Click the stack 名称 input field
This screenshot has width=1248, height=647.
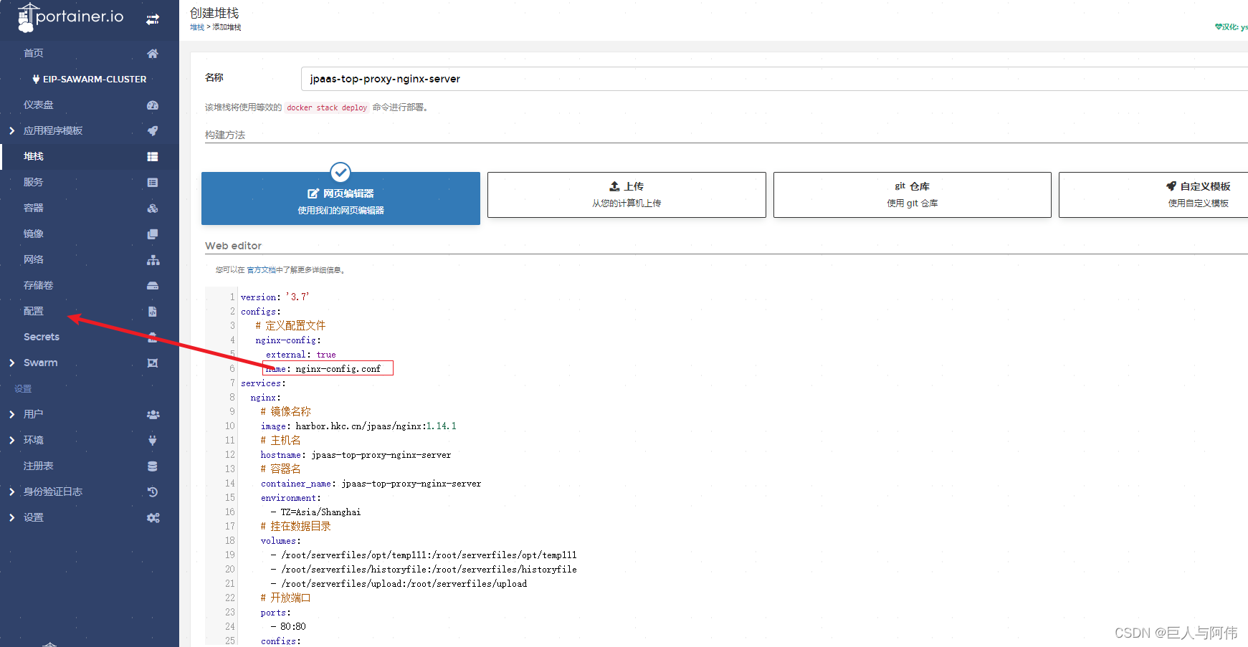click(774, 79)
